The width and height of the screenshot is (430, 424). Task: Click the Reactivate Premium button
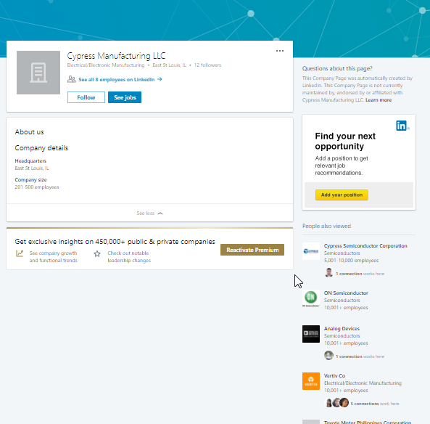(252, 250)
